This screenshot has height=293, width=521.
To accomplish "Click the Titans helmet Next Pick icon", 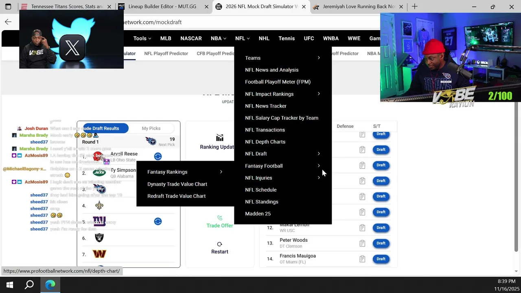I will click(151, 142).
